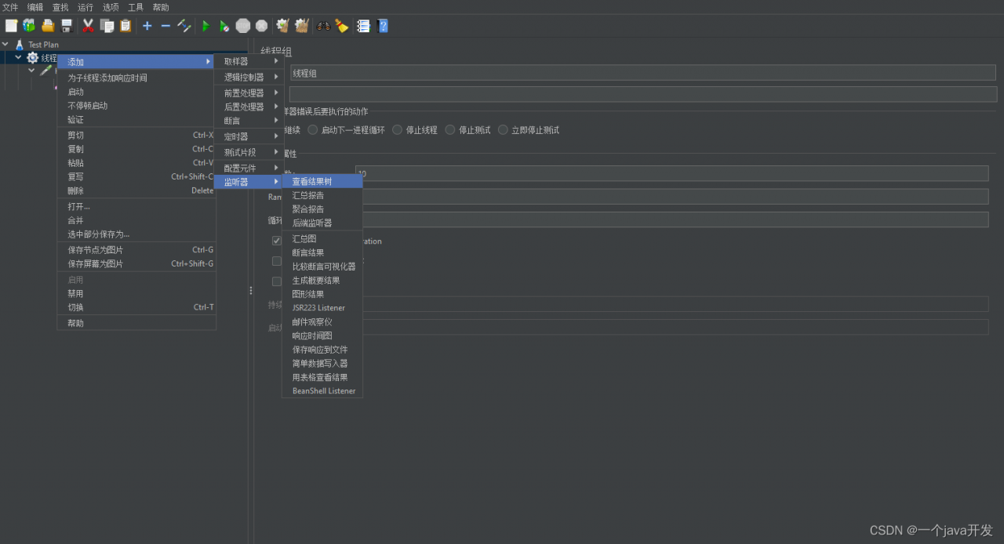Viewport: 1004px width, 544px height.
Task: Click 禁用 in the context menu
Action: pyautogui.click(x=75, y=293)
